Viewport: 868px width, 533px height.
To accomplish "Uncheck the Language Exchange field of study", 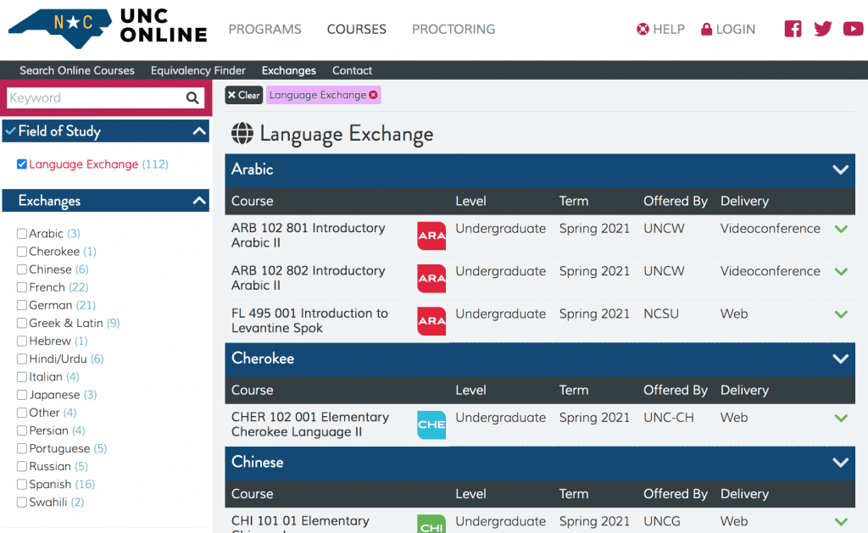I will click(x=21, y=164).
